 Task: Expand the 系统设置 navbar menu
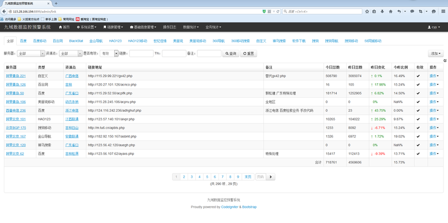87,27
